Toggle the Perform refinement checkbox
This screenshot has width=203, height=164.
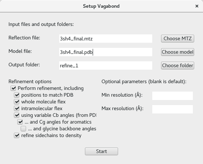[x=13, y=88]
